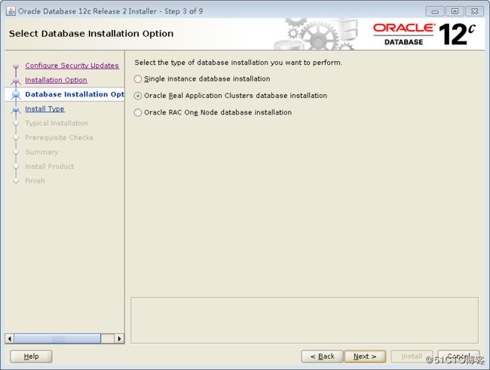This screenshot has width=490, height=370.
Task: Go to Installation Option step link
Action: point(56,80)
